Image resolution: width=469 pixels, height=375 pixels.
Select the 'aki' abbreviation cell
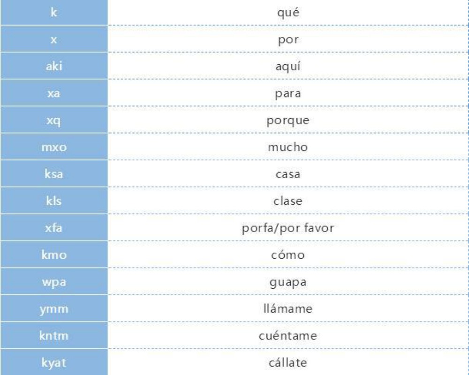point(53,67)
